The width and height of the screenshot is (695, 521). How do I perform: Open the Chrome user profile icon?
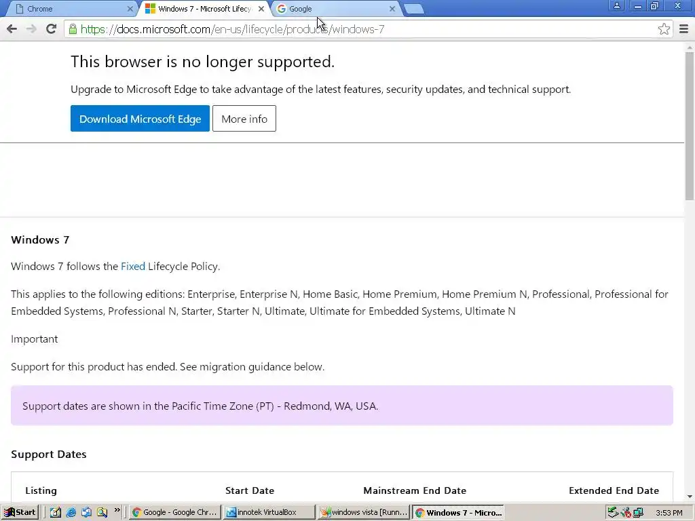point(616,6)
